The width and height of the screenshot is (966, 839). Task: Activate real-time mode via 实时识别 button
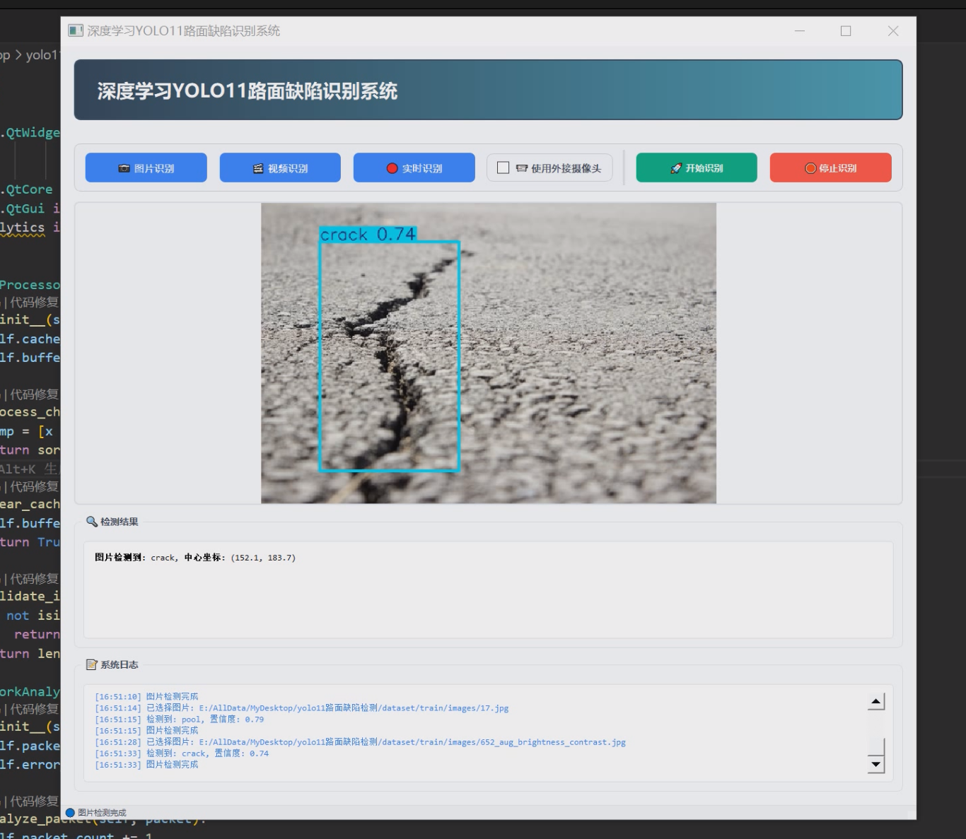[414, 168]
